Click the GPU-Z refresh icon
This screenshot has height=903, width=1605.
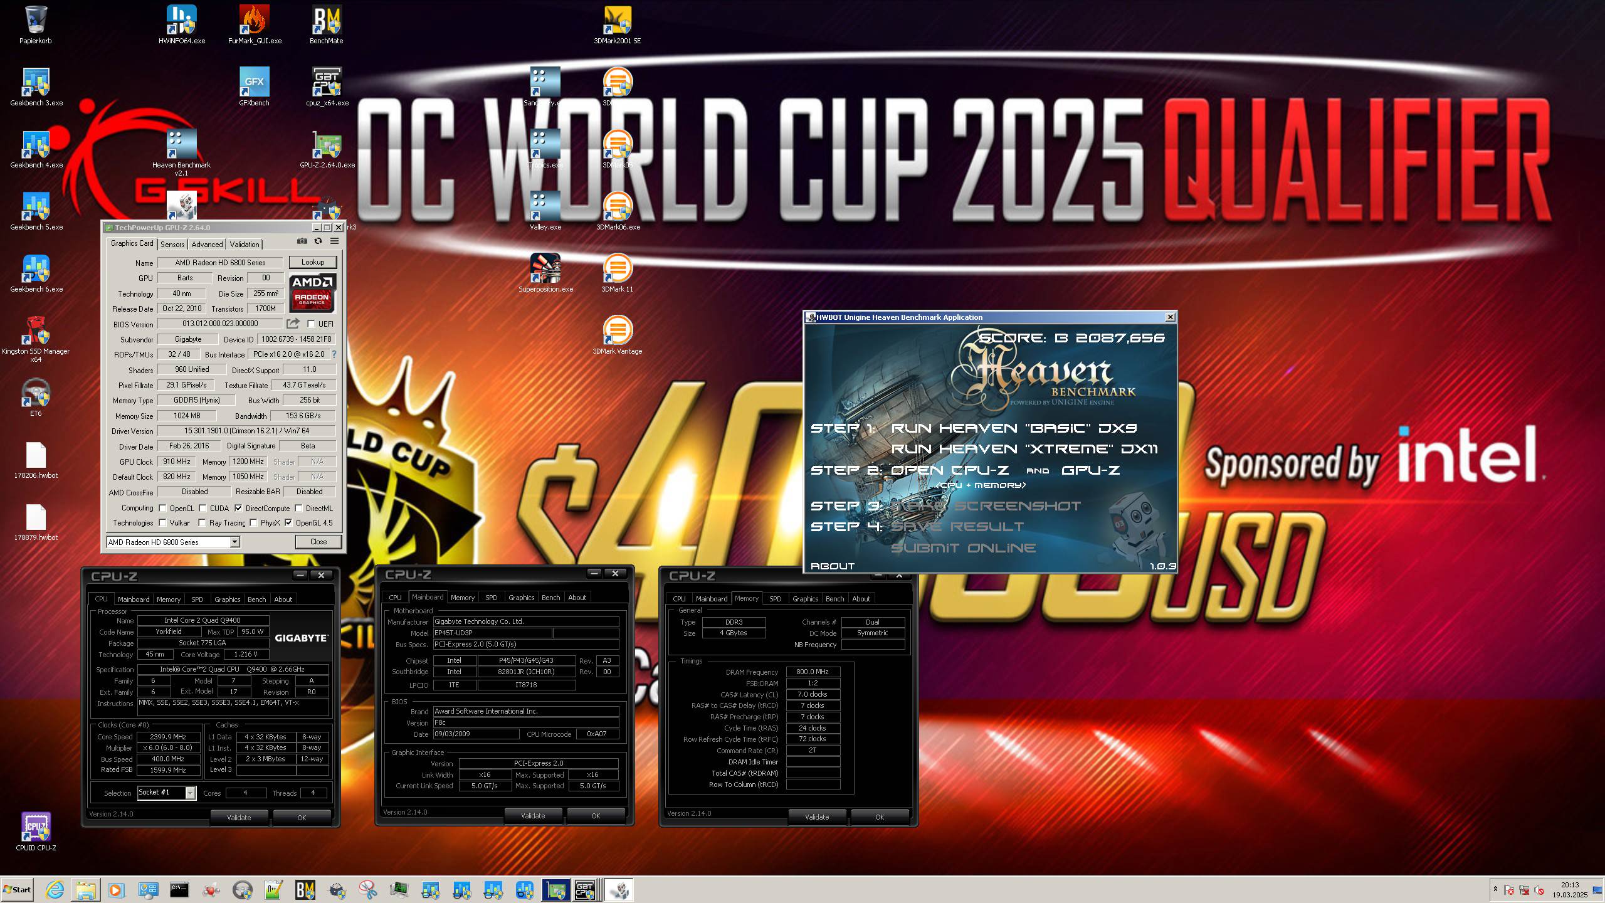318,241
